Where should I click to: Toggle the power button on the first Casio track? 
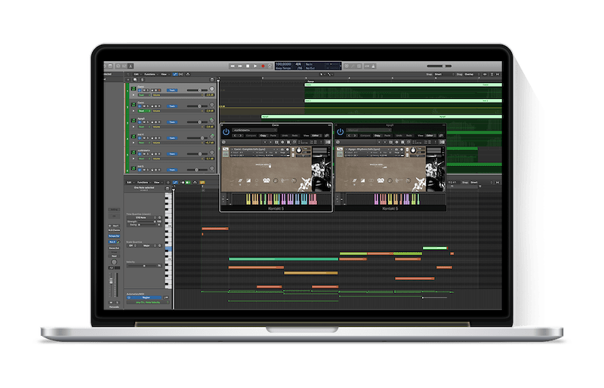[x=140, y=90]
